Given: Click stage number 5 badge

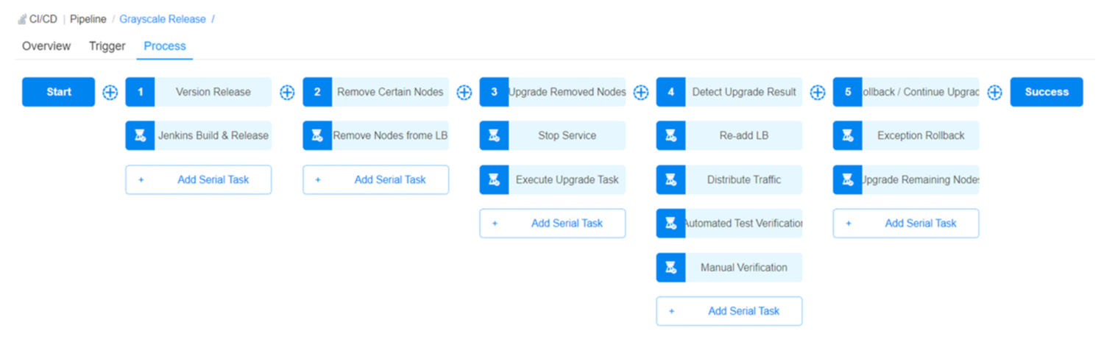Looking at the screenshot, I should [847, 92].
